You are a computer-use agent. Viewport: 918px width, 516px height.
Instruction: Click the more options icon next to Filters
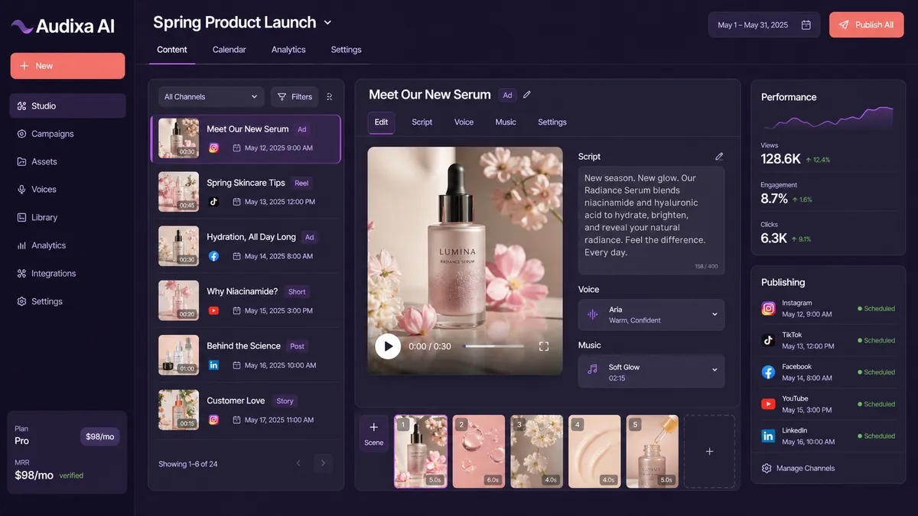[330, 97]
